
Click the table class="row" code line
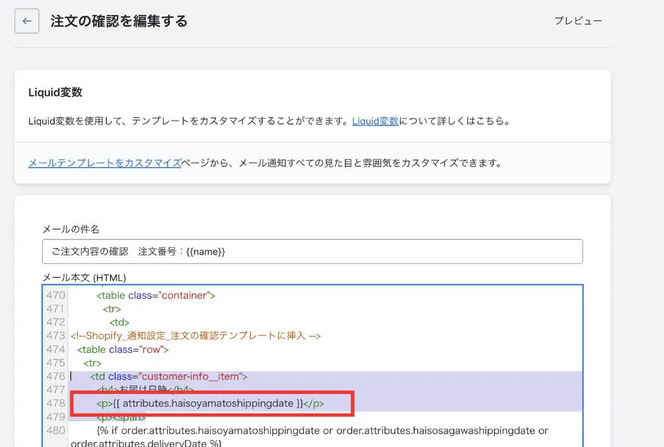123,349
